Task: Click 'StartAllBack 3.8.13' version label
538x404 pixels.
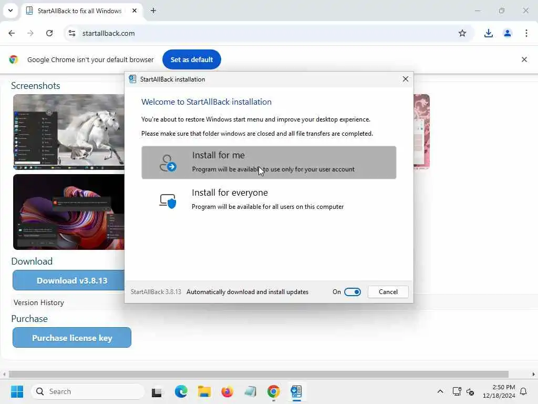Action: pos(156,291)
